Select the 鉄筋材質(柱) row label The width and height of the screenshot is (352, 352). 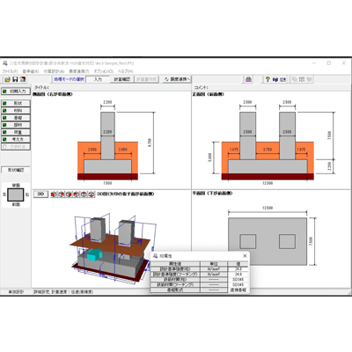pos(175,280)
